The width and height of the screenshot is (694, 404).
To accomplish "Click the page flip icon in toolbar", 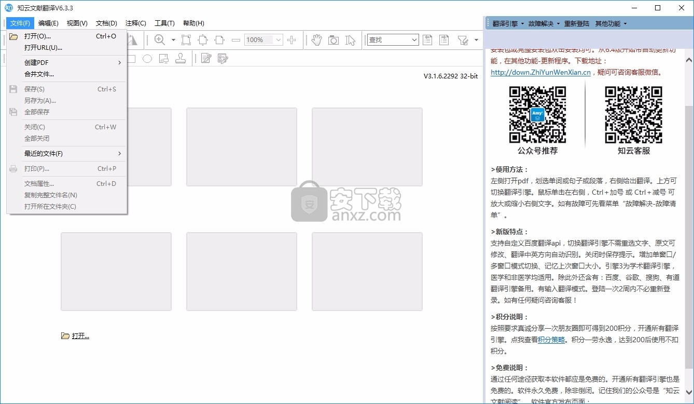I will (133, 40).
